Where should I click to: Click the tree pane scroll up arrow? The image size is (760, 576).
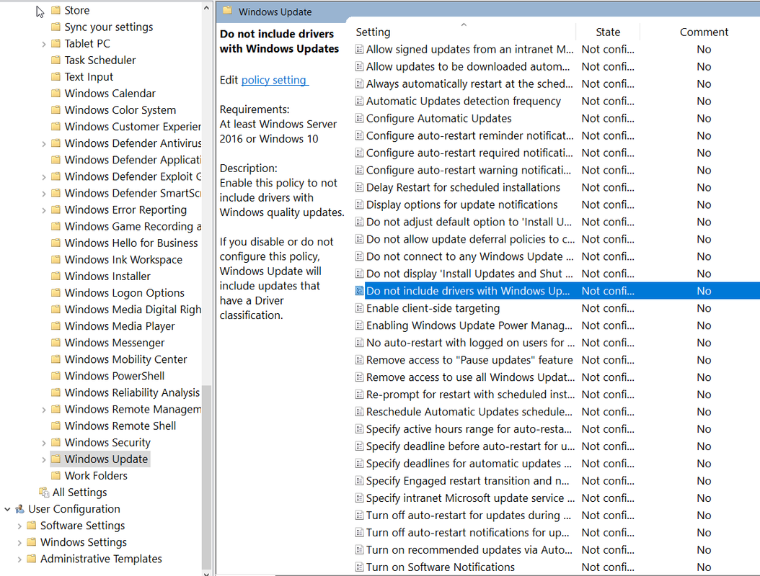click(x=206, y=8)
